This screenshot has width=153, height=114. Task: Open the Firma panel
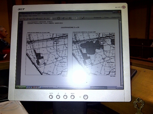(x=106, y=17)
